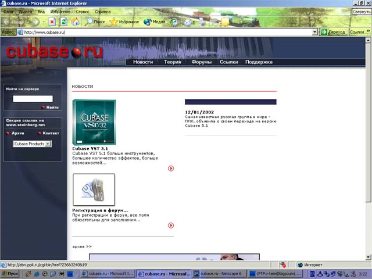
Task: Open the Поиск (Search) toolbar button
Action: pyautogui.click(x=95, y=22)
